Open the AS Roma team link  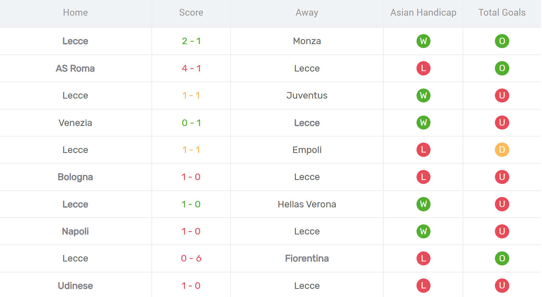[75, 68]
